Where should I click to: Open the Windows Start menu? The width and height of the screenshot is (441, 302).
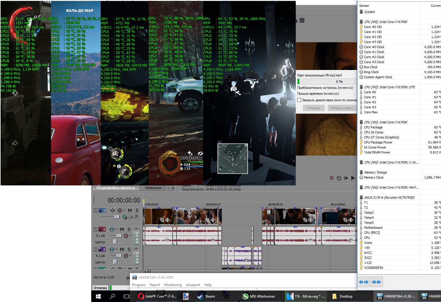(98, 296)
